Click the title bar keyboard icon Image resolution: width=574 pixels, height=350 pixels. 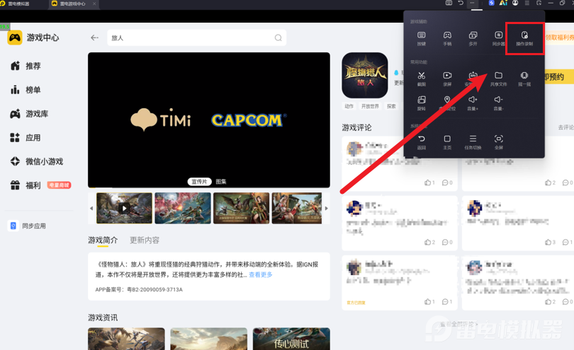tap(449, 3)
